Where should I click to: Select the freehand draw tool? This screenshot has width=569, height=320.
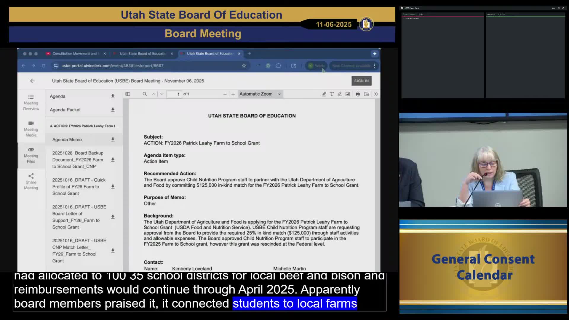pos(340,94)
